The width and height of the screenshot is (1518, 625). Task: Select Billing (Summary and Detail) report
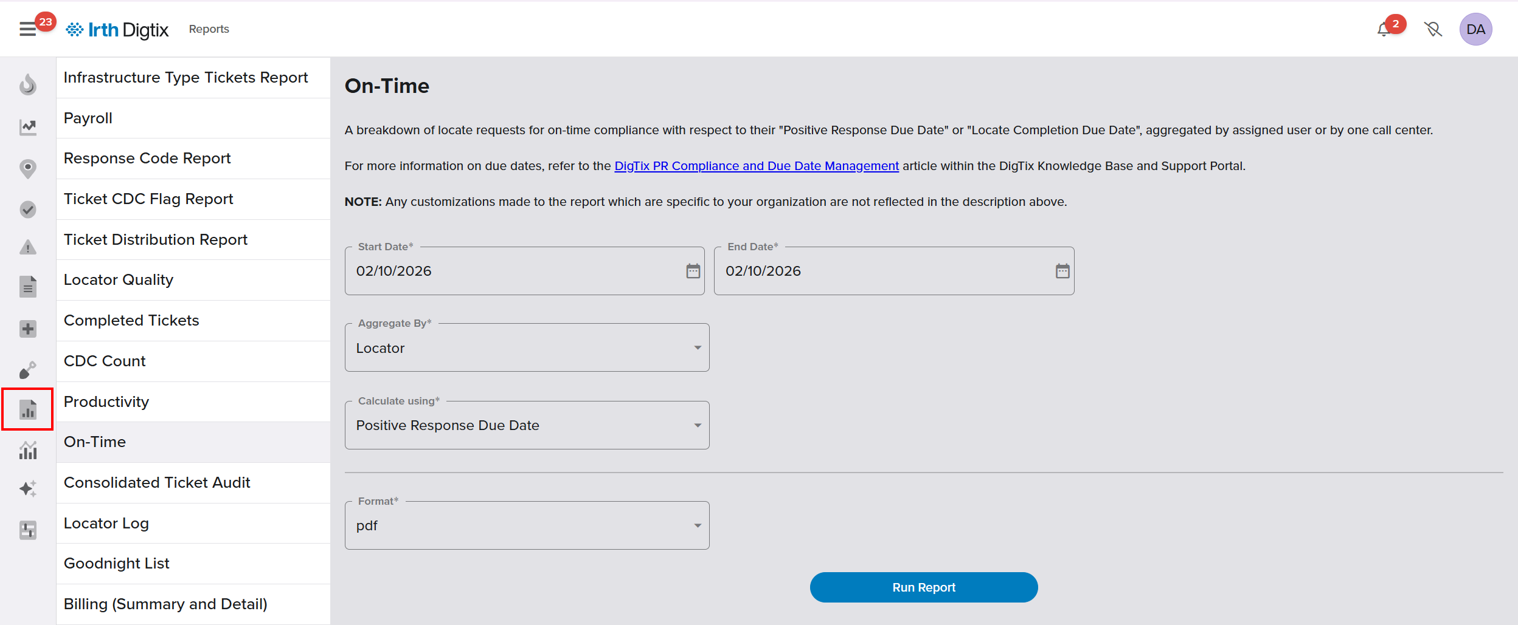[193, 604]
